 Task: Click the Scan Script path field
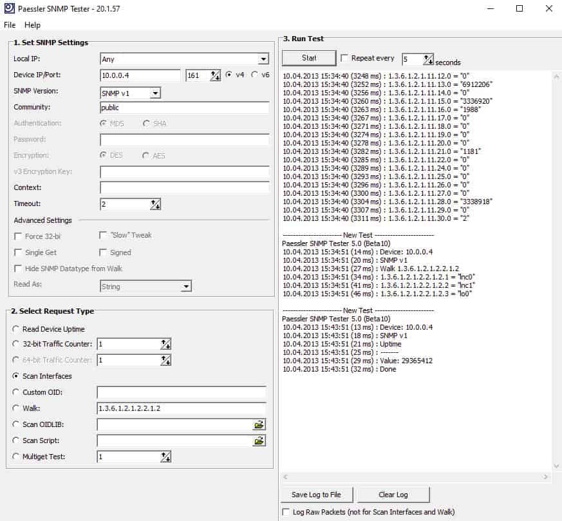point(174,440)
